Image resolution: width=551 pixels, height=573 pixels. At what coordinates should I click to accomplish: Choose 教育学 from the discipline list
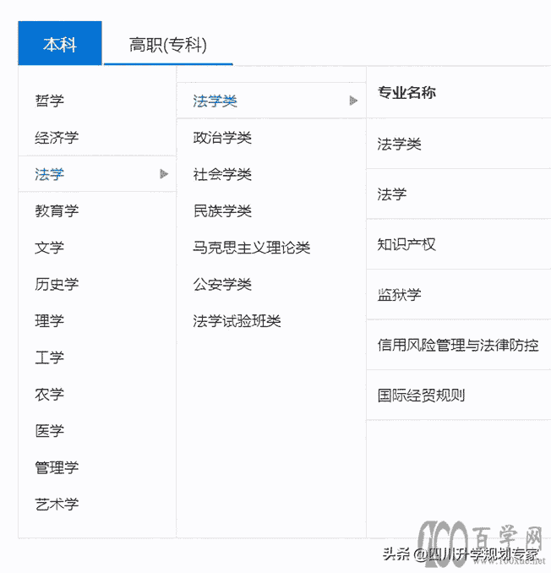point(57,210)
